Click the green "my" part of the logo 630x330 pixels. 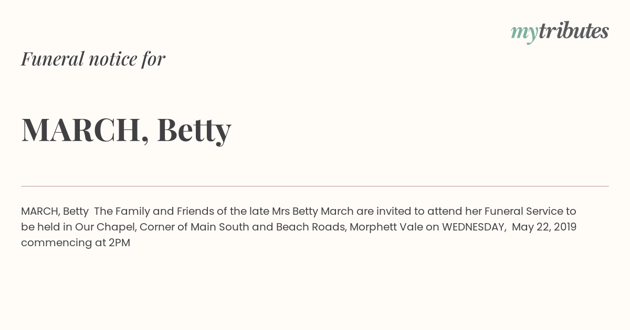[524, 34]
